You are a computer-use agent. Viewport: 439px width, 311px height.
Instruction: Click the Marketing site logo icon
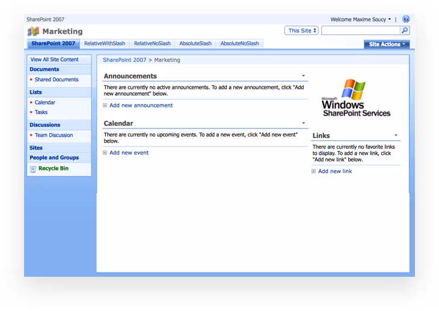[33, 31]
